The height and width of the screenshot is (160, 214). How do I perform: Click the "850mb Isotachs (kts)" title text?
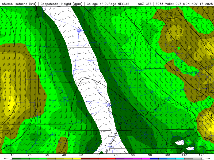(x=19, y=4)
